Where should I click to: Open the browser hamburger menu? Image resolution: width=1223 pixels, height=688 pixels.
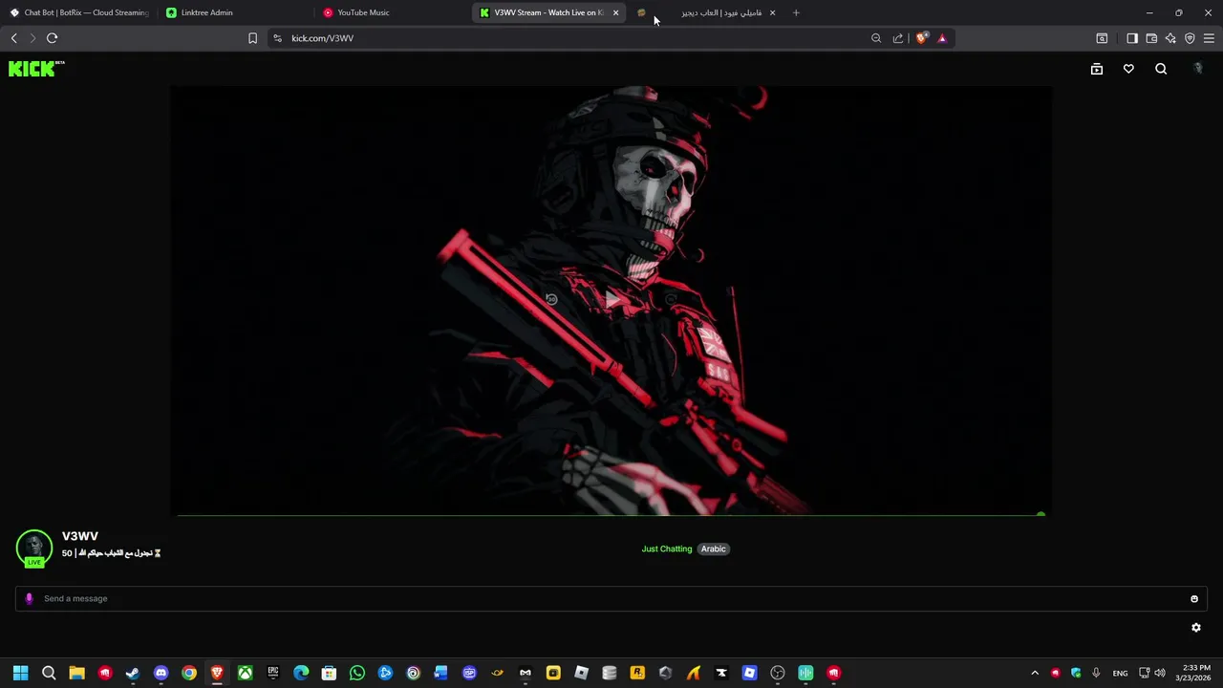(x=1209, y=38)
